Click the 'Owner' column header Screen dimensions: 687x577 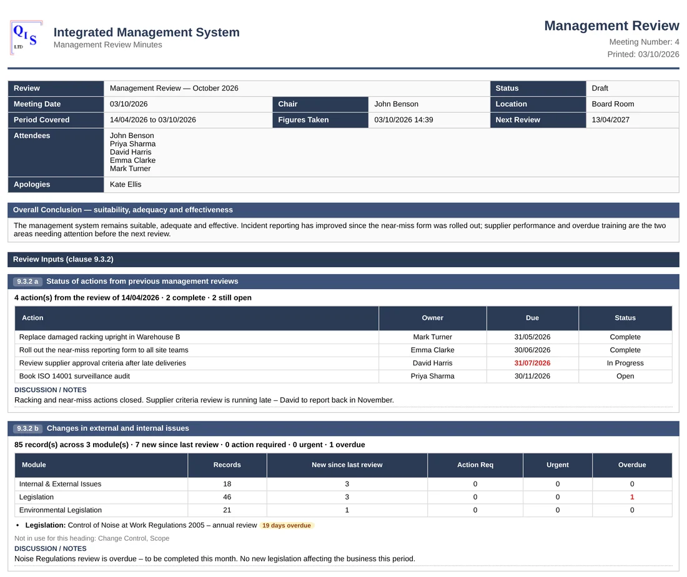tap(432, 318)
